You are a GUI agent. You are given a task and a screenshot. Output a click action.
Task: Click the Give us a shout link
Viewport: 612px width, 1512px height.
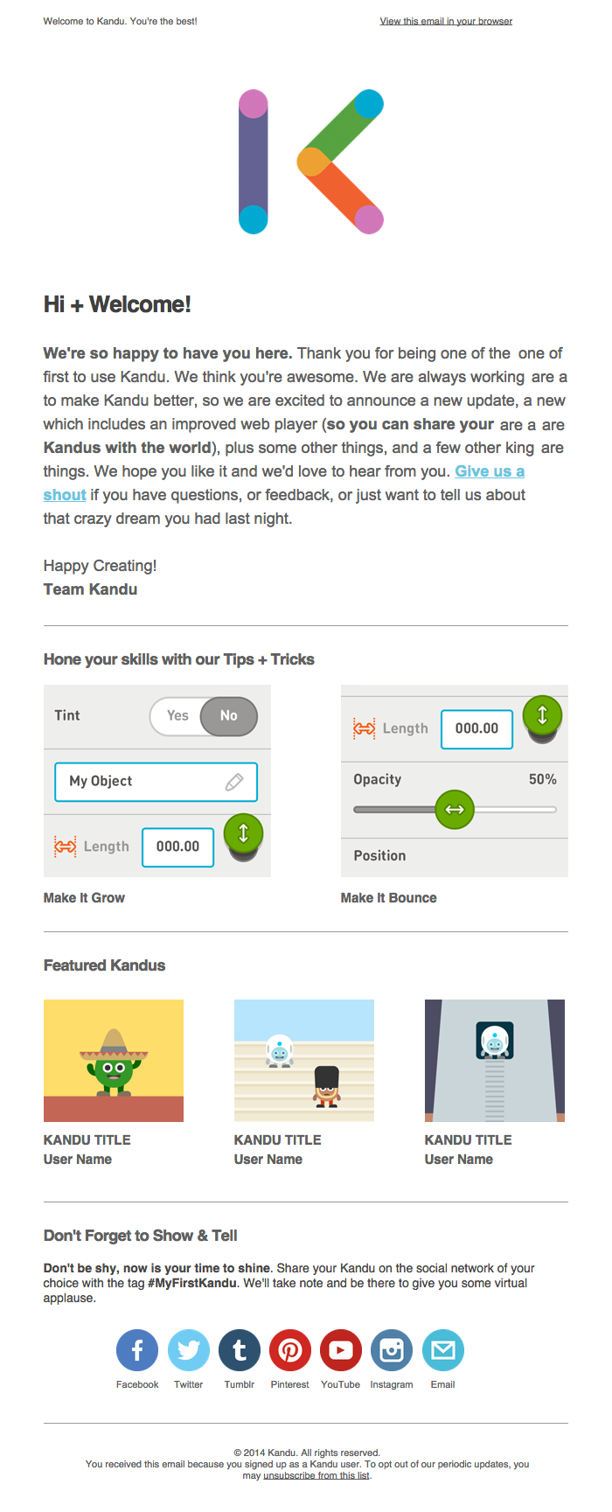click(x=489, y=471)
